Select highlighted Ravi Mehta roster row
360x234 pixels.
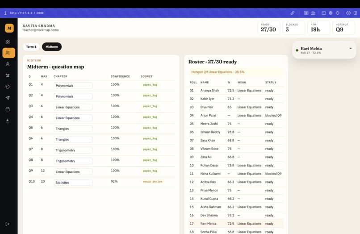pos(236,224)
